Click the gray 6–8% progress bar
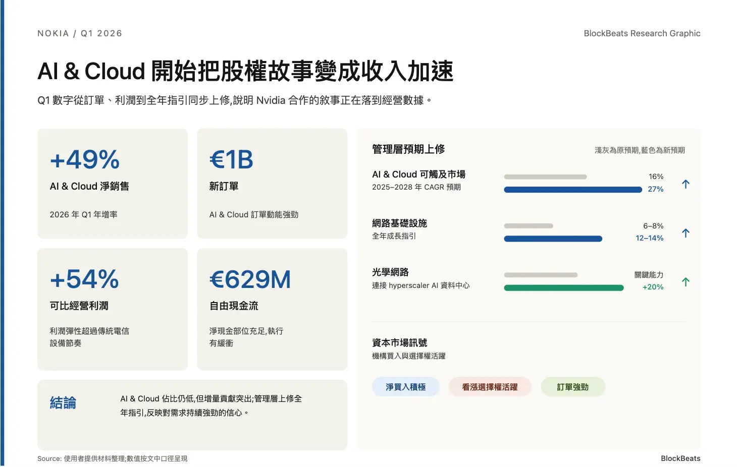Image resolution: width=737 pixels, height=467 pixels. point(529,226)
